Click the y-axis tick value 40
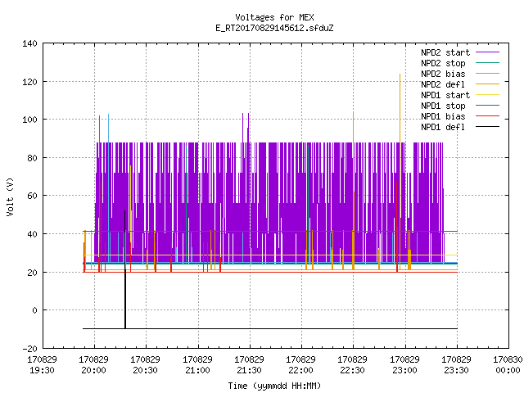This screenshot has width=524, height=393. [x=32, y=234]
